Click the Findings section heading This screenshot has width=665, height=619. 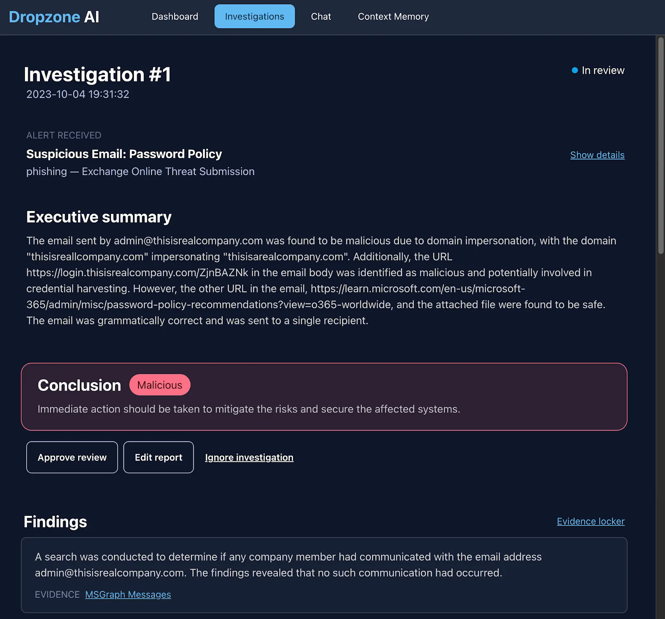tap(55, 522)
